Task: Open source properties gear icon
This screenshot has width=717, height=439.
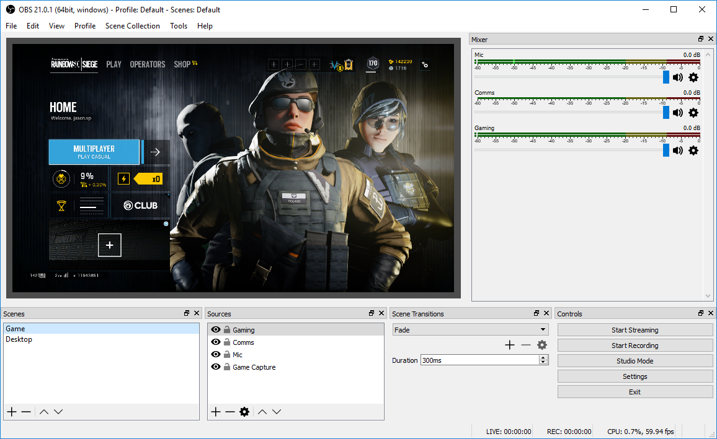Action: point(244,412)
